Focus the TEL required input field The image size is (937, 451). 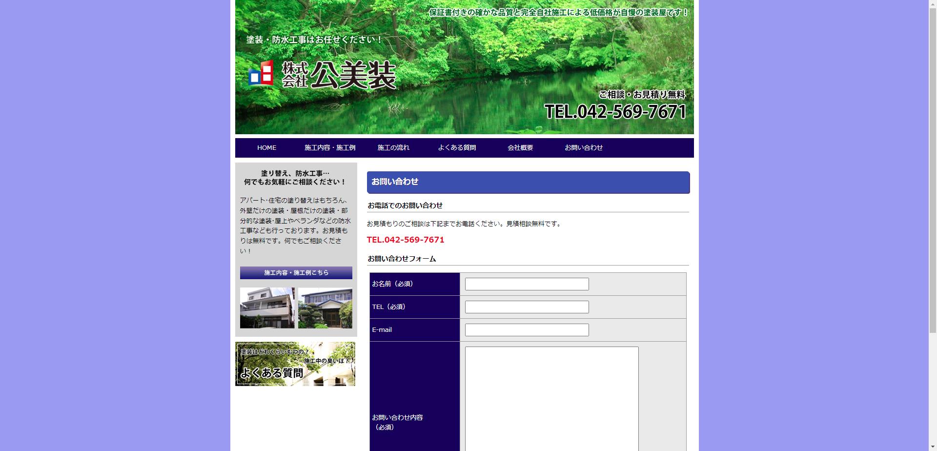point(527,307)
